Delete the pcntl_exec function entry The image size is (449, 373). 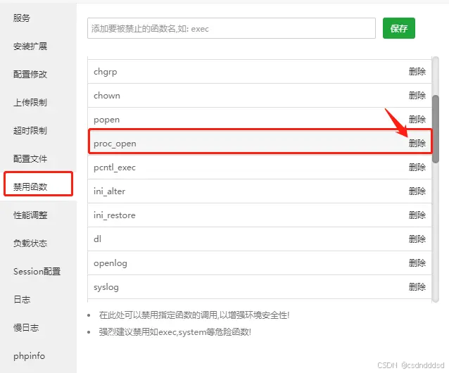(x=417, y=167)
